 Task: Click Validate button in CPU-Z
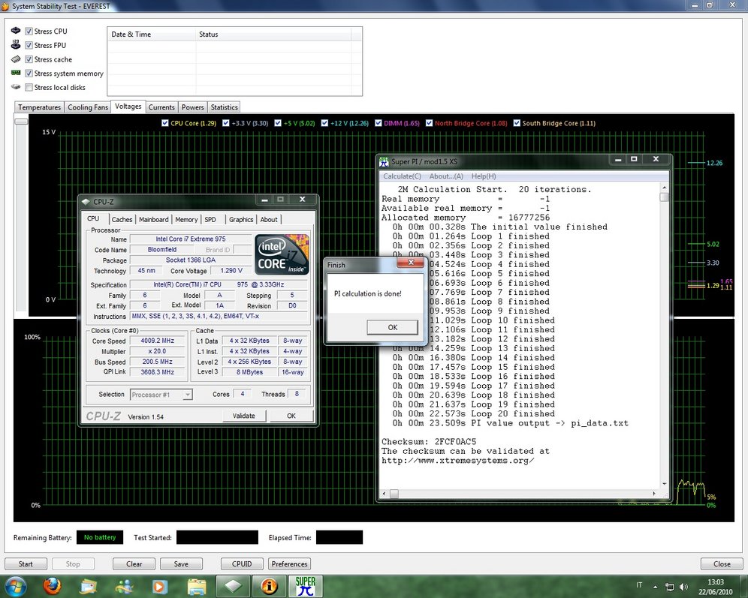click(244, 416)
